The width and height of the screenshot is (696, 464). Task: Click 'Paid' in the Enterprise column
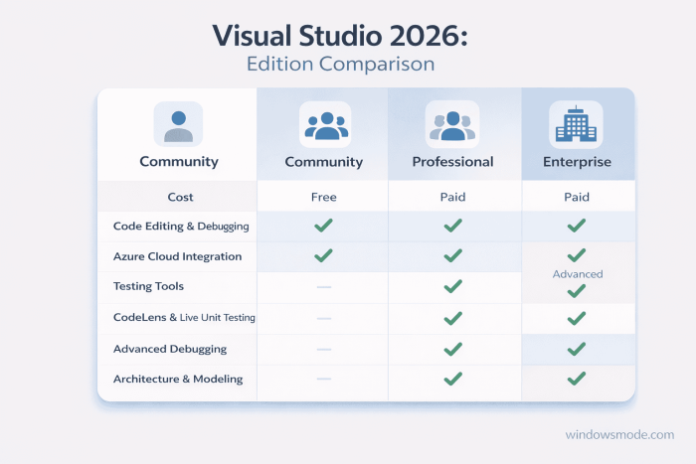[577, 197]
